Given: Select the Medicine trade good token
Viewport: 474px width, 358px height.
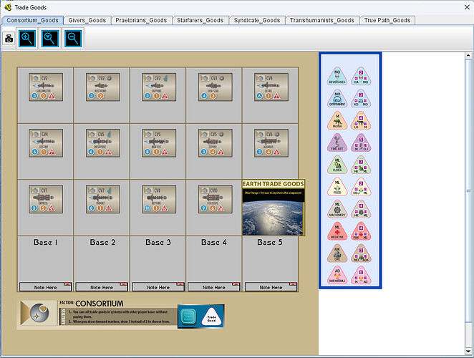Looking at the screenshot, I should pyautogui.click(x=337, y=232).
